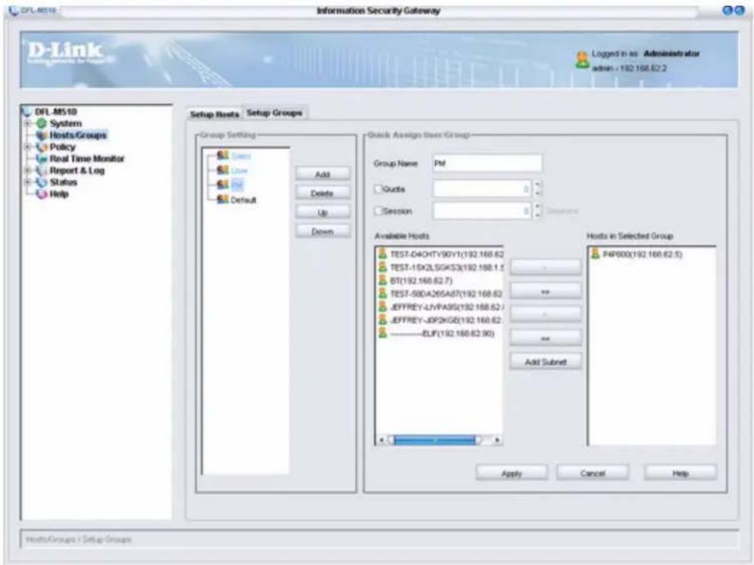The image size is (754, 565).
Task: Click the user icon beside TEST-1SX2LSGKS3 host
Action: pyautogui.click(x=383, y=267)
